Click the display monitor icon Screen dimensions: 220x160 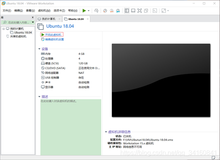43,87
